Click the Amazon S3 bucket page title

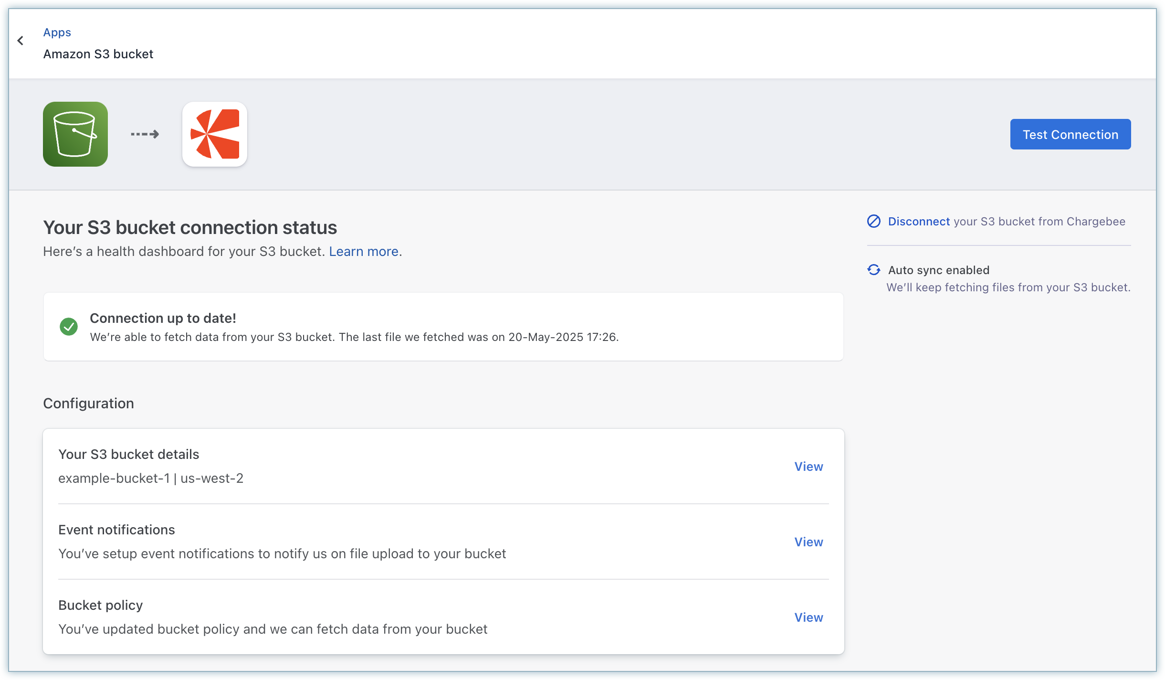[98, 54]
